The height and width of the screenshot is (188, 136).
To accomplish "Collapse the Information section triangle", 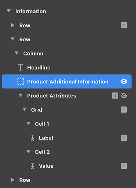I will (9, 11).
